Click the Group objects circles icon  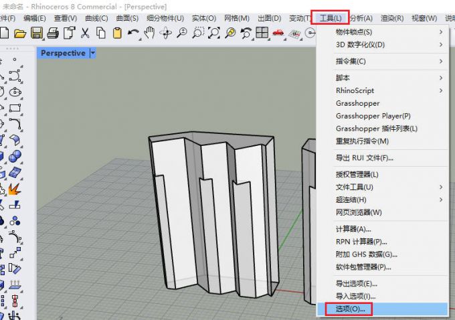(x=15, y=222)
